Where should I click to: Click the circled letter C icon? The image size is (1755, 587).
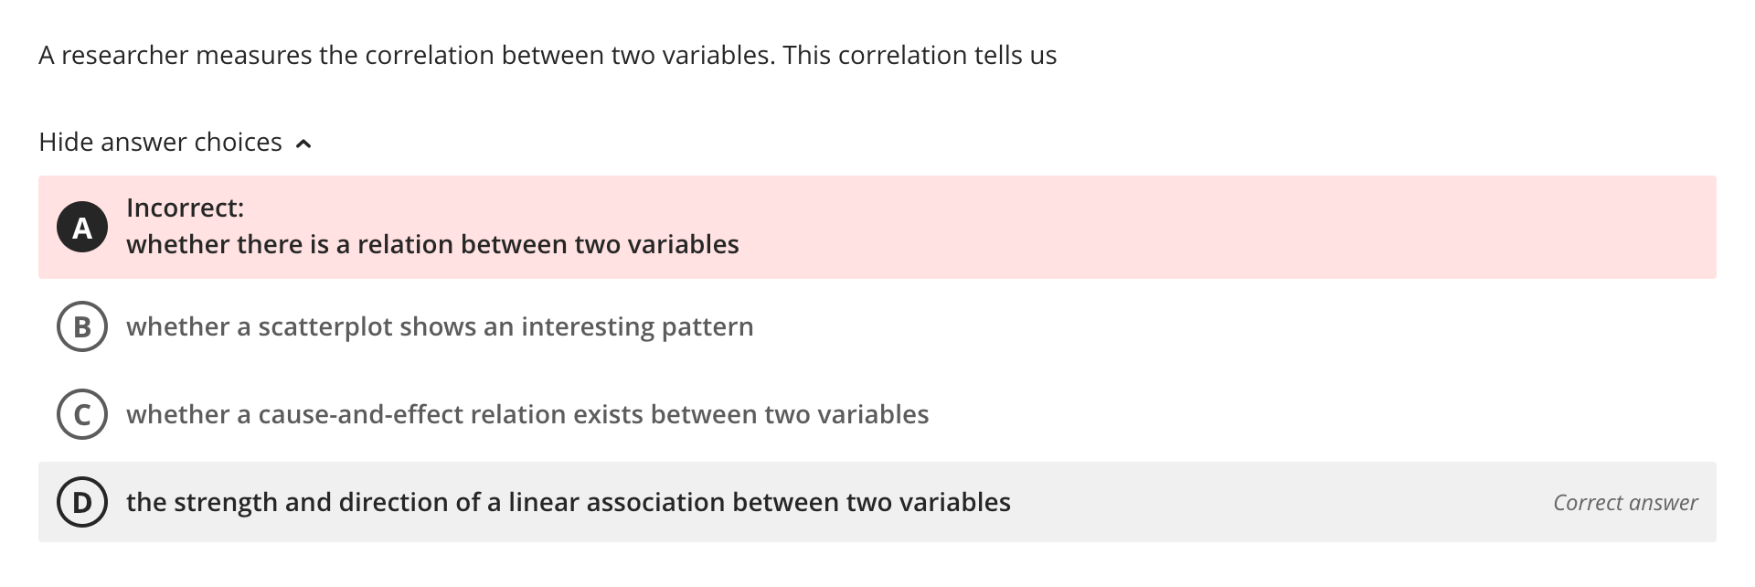coord(82,414)
